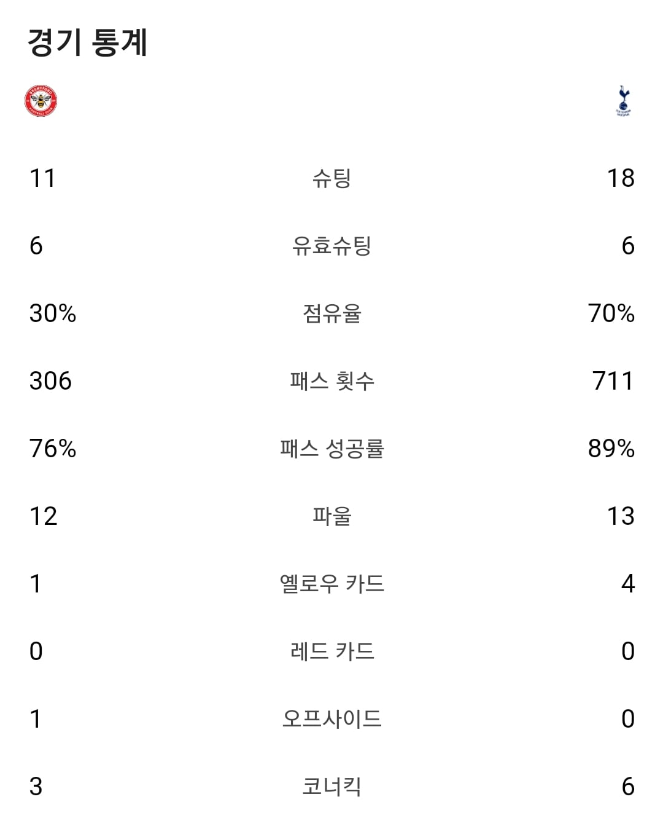Tap the 코너킥 stat label
The width and height of the screenshot is (663, 826).
point(331,787)
